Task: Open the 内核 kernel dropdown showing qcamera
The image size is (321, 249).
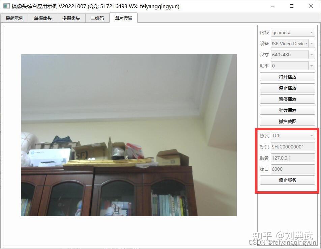Action: click(292, 32)
